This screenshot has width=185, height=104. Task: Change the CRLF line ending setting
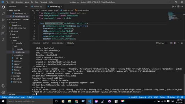coord(156,97)
